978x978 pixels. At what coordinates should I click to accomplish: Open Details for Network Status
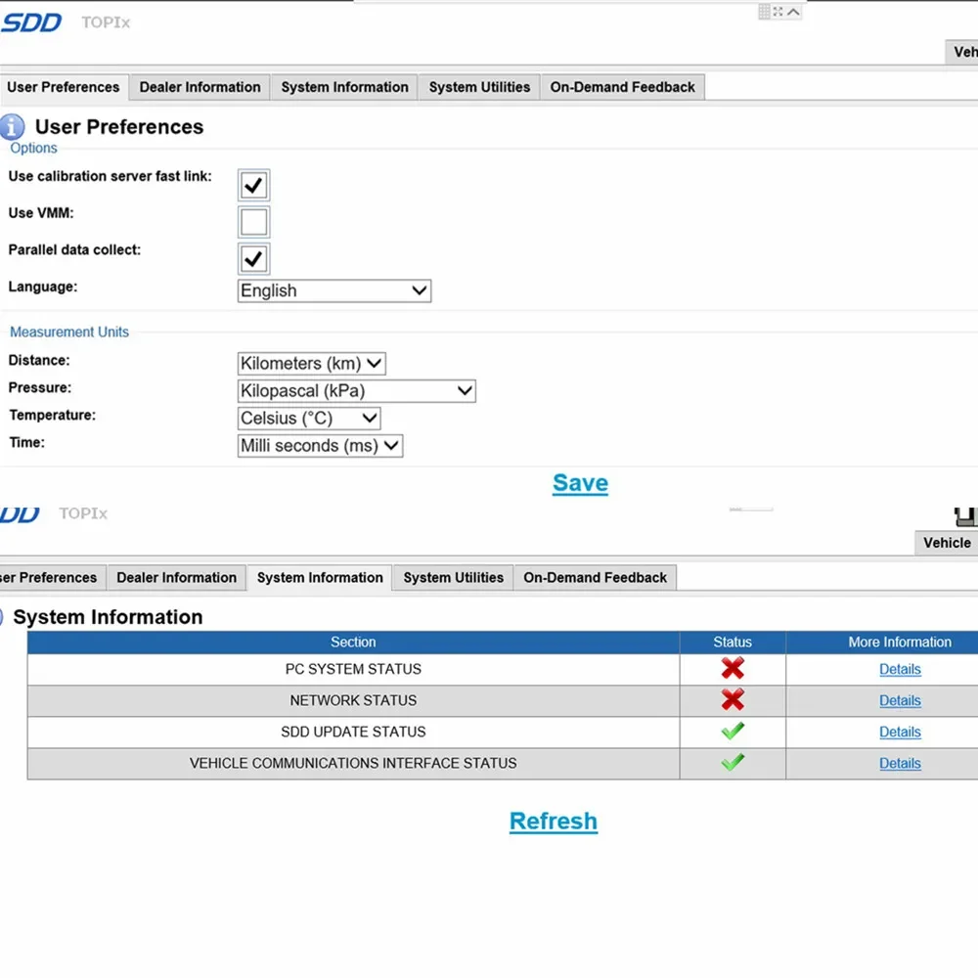[900, 700]
